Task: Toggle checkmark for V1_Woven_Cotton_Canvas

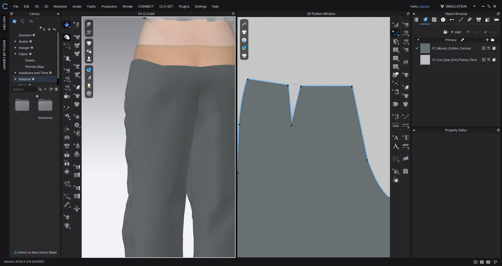Action: point(417,48)
